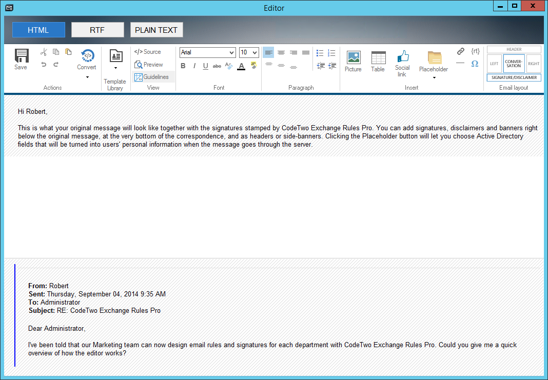Pick the font color (black underlined A)
Image resolution: width=548 pixels, height=380 pixels.
[241, 66]
